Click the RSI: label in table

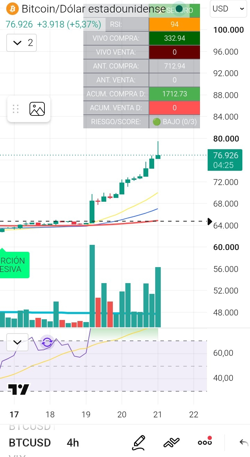click(116, 24)
